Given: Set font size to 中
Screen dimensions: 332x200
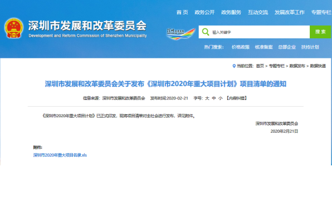Looking at the screenshot, I should click(214, 98).
